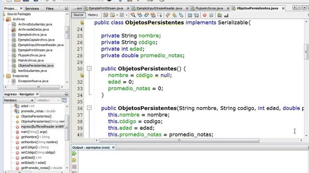Collapse the code fold at line 30

coord(89,68)
